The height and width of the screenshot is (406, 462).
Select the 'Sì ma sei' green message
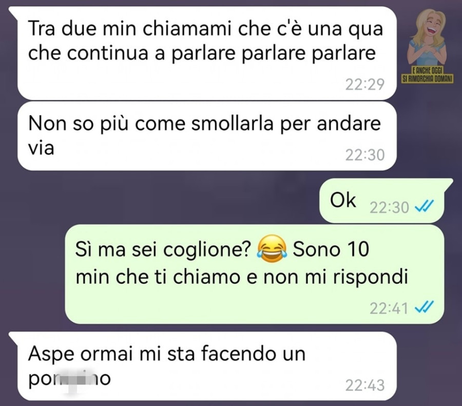[255, 274]
